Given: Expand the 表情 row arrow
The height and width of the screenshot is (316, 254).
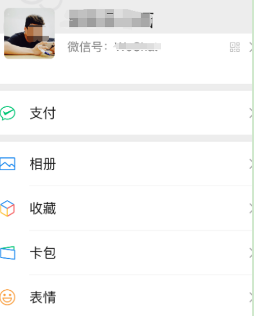Looking at the screenshot, I should pos(250,297).
